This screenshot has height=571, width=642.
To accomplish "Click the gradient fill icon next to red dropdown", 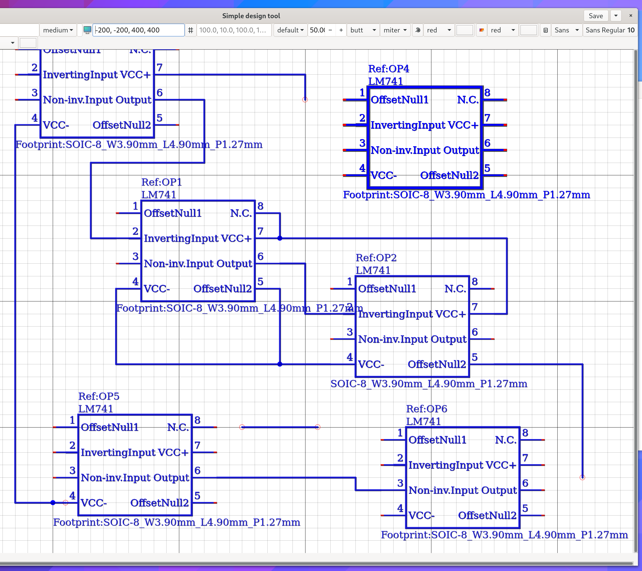I will click(x=481, y=30).
